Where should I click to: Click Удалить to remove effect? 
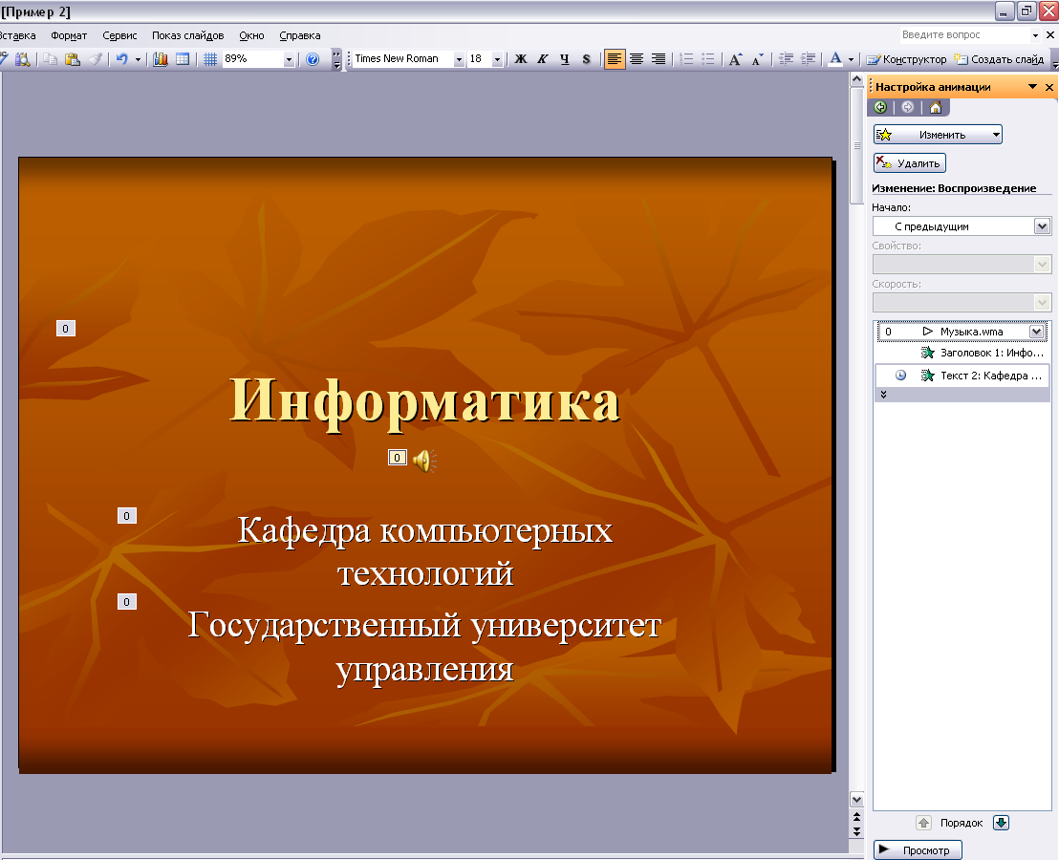(909, 162)
